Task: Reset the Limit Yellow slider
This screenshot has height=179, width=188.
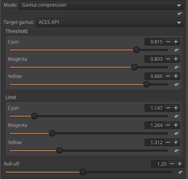Action: click(x=177, y=151)
